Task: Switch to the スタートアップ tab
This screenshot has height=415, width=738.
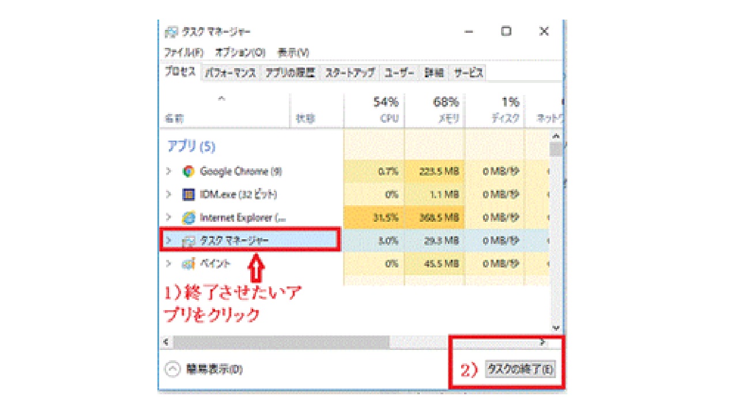Action: tap(350, 73)
